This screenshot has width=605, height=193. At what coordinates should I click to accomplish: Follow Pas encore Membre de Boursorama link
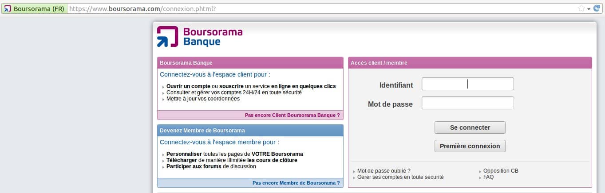point(296,182)
